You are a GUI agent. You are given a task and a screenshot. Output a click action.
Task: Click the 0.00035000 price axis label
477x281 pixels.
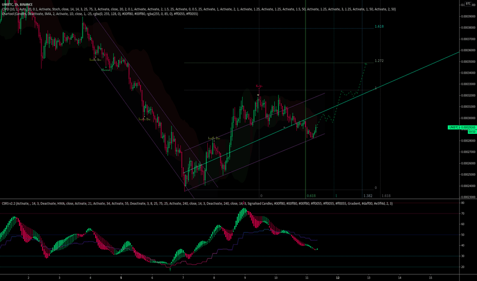coord(468,62)
